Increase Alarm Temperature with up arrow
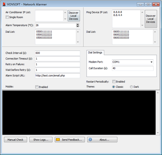 click(x=78, y=24)
